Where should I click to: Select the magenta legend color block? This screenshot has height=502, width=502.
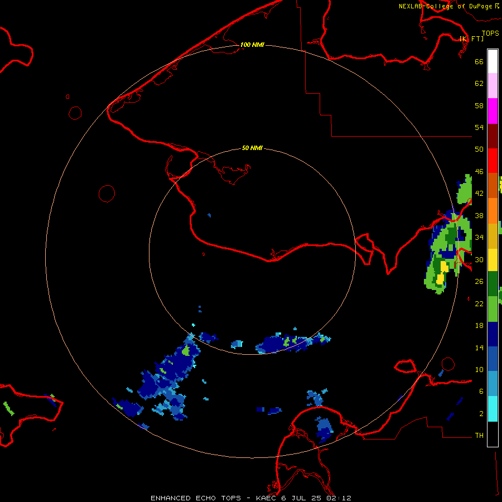coord(493,111)
